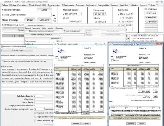Screen dimensions: 164x126
Task: Click Imprimer in first facture preview window
Action: pyautogui.click(x=76, y=123)
